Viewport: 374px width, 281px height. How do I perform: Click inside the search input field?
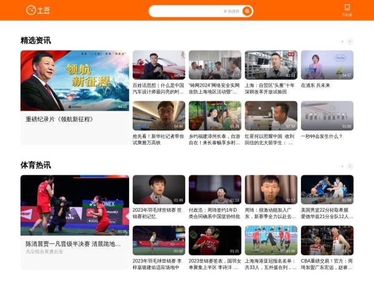pyautogui.click(x=187, y=11)
